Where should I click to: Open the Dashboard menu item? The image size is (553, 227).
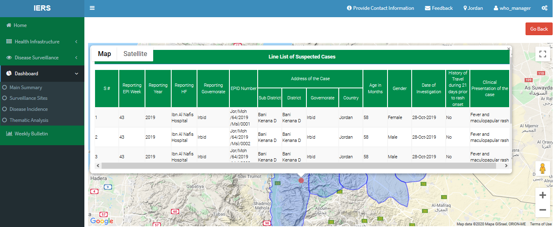42,74
